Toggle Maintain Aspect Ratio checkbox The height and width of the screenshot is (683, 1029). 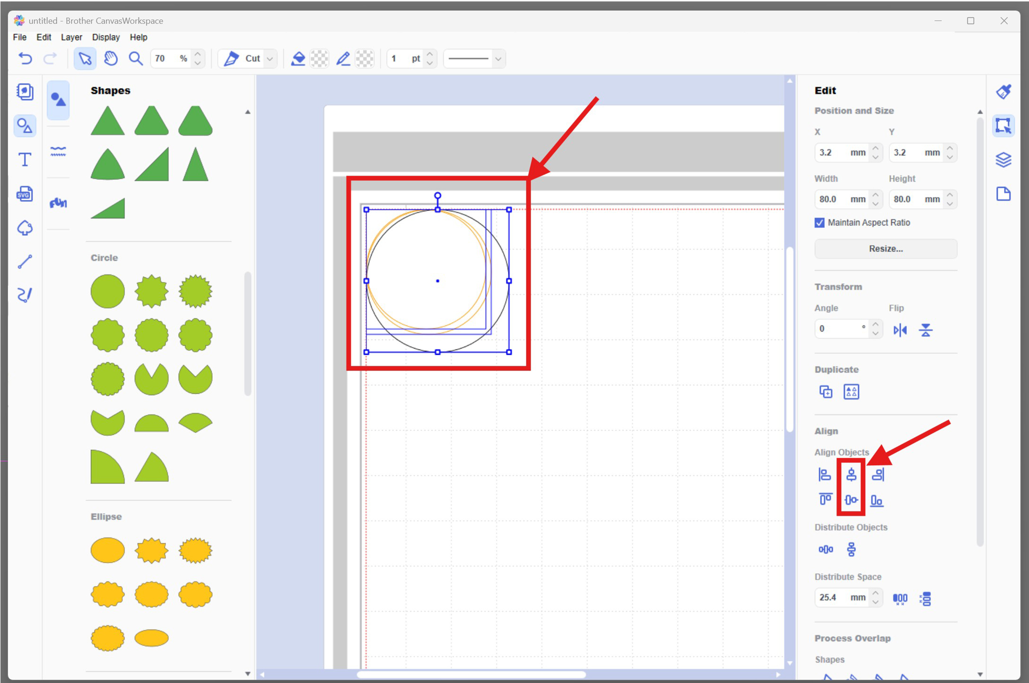click(819, 222)
